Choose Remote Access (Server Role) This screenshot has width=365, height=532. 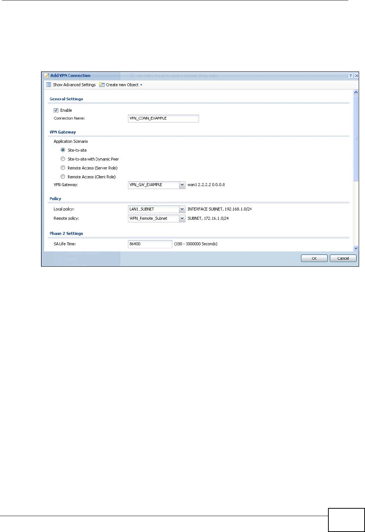pos(63,168)
